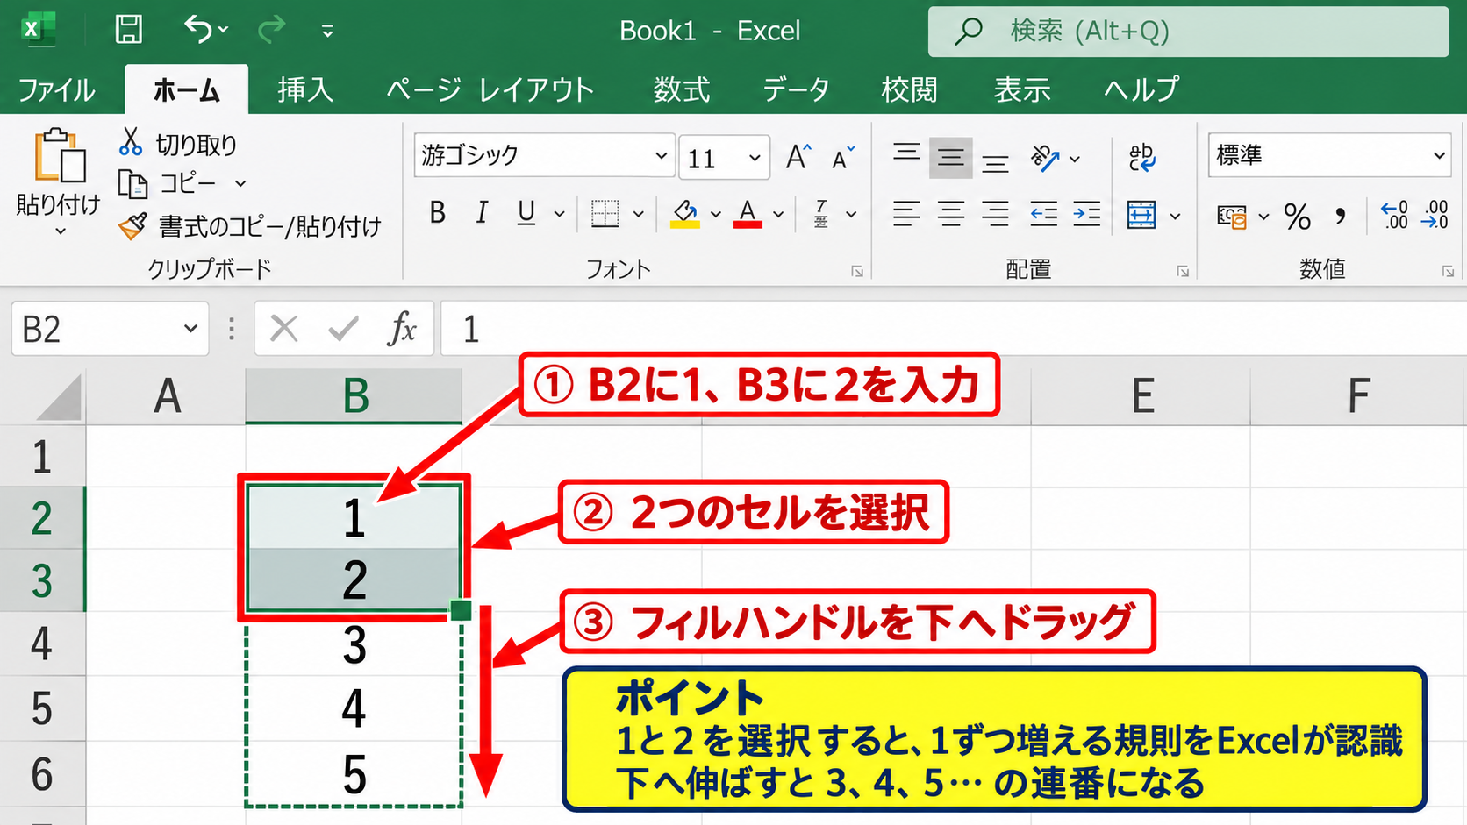The width and height of the screenshot is (1467, 825).
Task: Click the Undo arrow icon
Action: pyautogui.click(x=197, y=30)
